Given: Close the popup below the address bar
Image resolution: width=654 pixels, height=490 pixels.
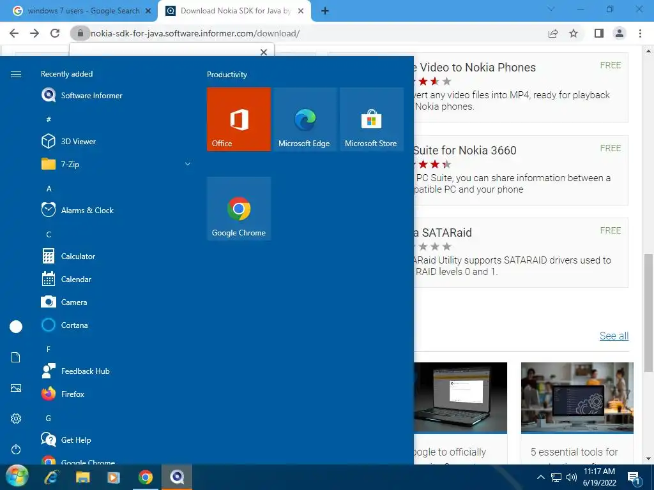Looking at the screenshot, I should click(x=264, y=52).
